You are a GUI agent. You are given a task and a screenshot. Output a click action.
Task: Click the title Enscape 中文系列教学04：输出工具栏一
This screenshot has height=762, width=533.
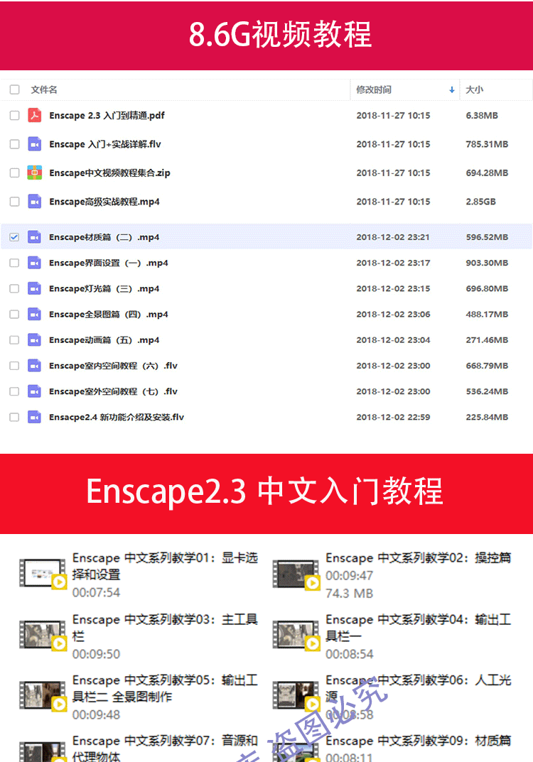[x=419, y=627]
